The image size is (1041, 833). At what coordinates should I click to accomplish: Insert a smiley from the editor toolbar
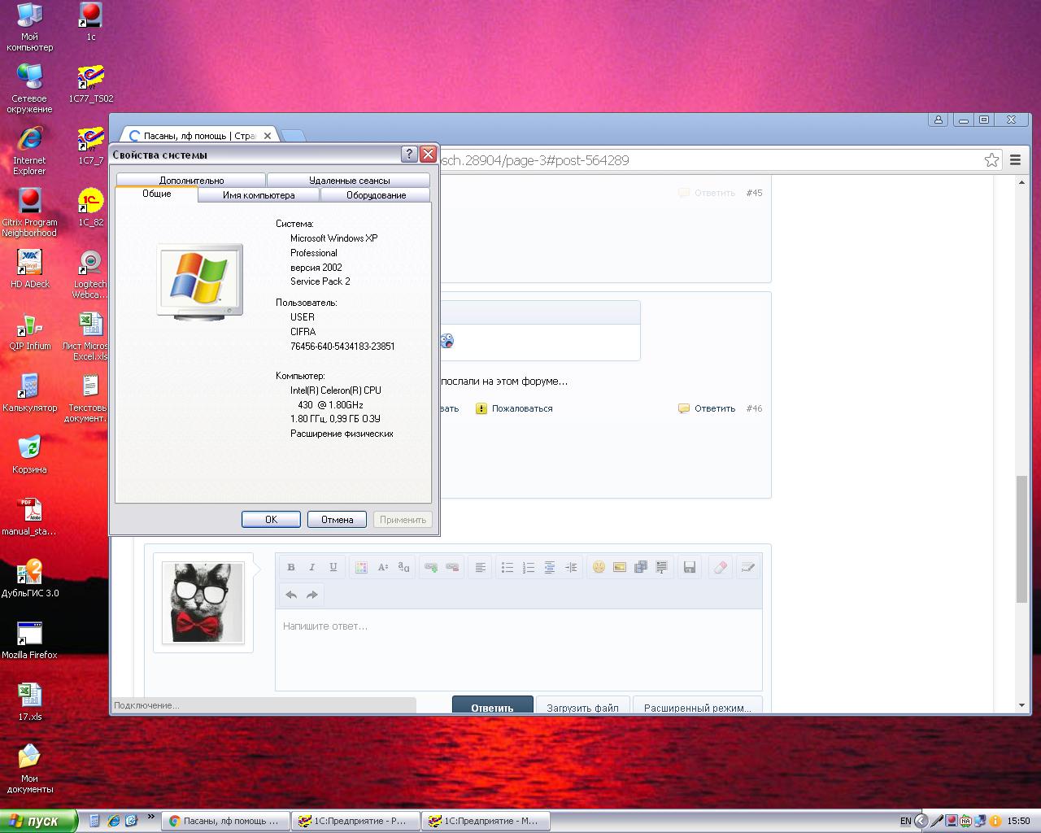tap(599, 567)
